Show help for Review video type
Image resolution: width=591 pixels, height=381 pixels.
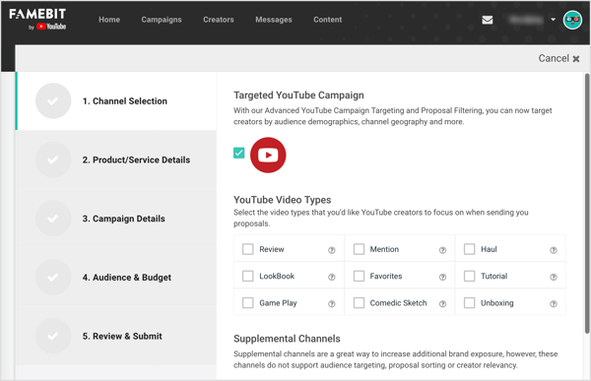pos(331,250)
